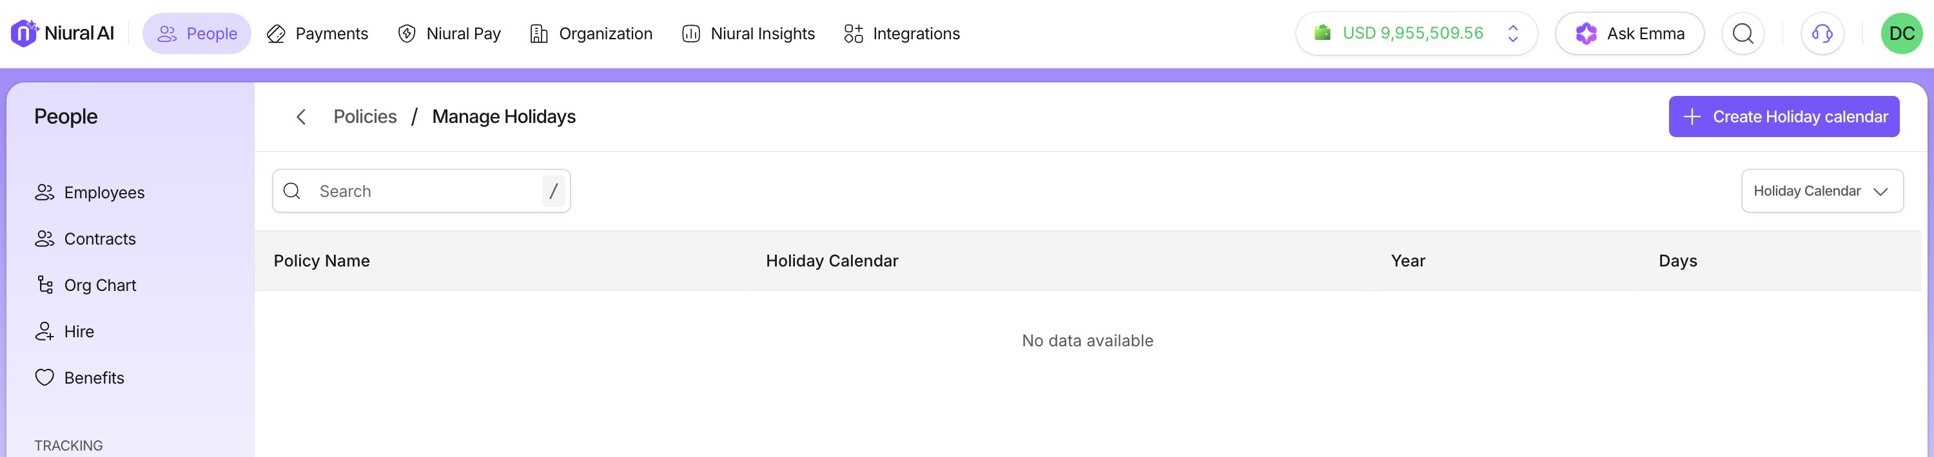Screen dimensions: 1934x457
Task: Click the green wallet balance icon
Action: [1322, 33]
